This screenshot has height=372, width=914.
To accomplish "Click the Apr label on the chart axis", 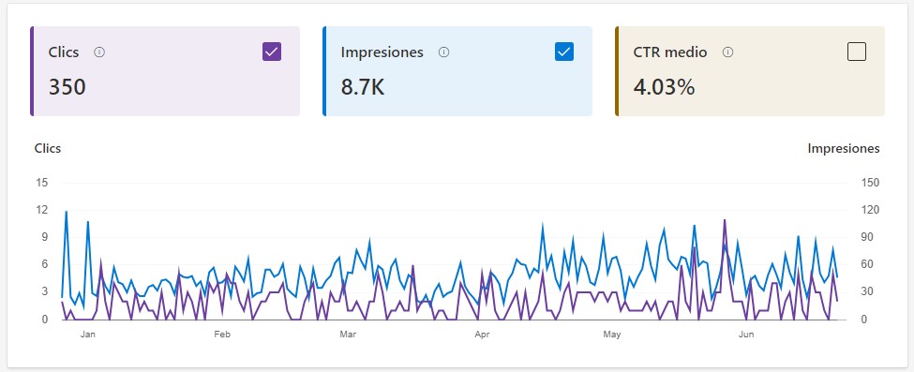I will (482, 335).
